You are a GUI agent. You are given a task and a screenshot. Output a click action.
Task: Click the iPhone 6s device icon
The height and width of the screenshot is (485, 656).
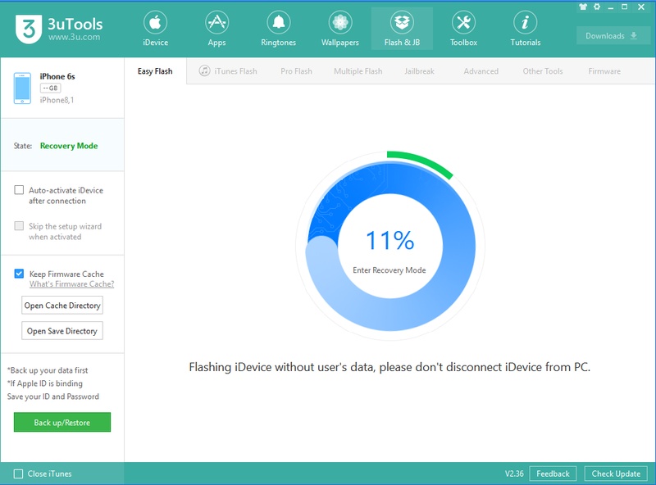tap(22, 88)
